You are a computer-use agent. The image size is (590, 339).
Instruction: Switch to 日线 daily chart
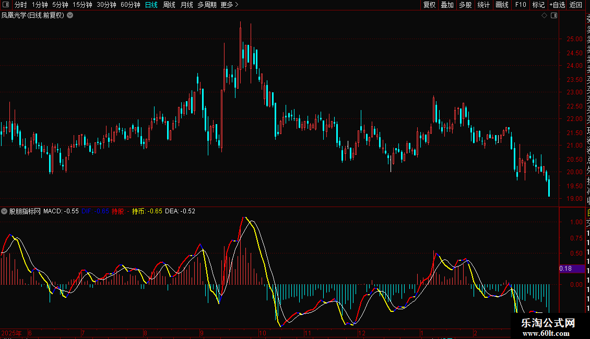[151, 5]
